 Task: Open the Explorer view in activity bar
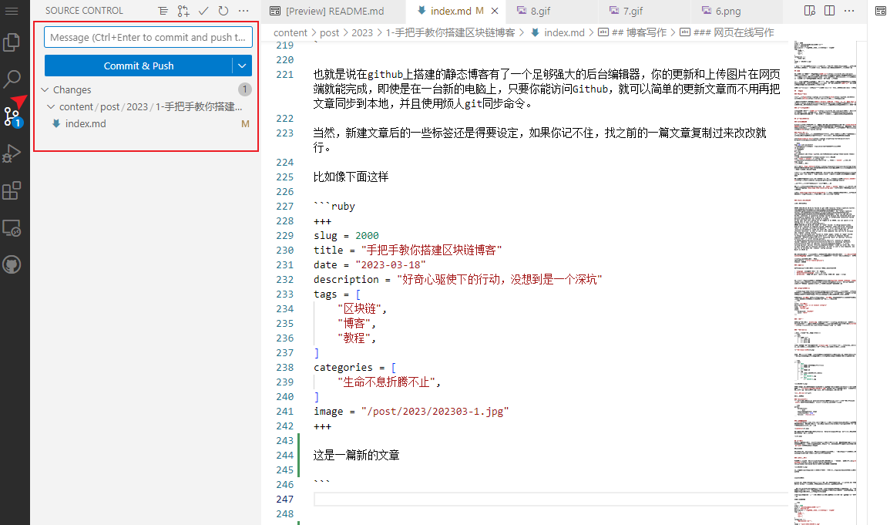12,42
